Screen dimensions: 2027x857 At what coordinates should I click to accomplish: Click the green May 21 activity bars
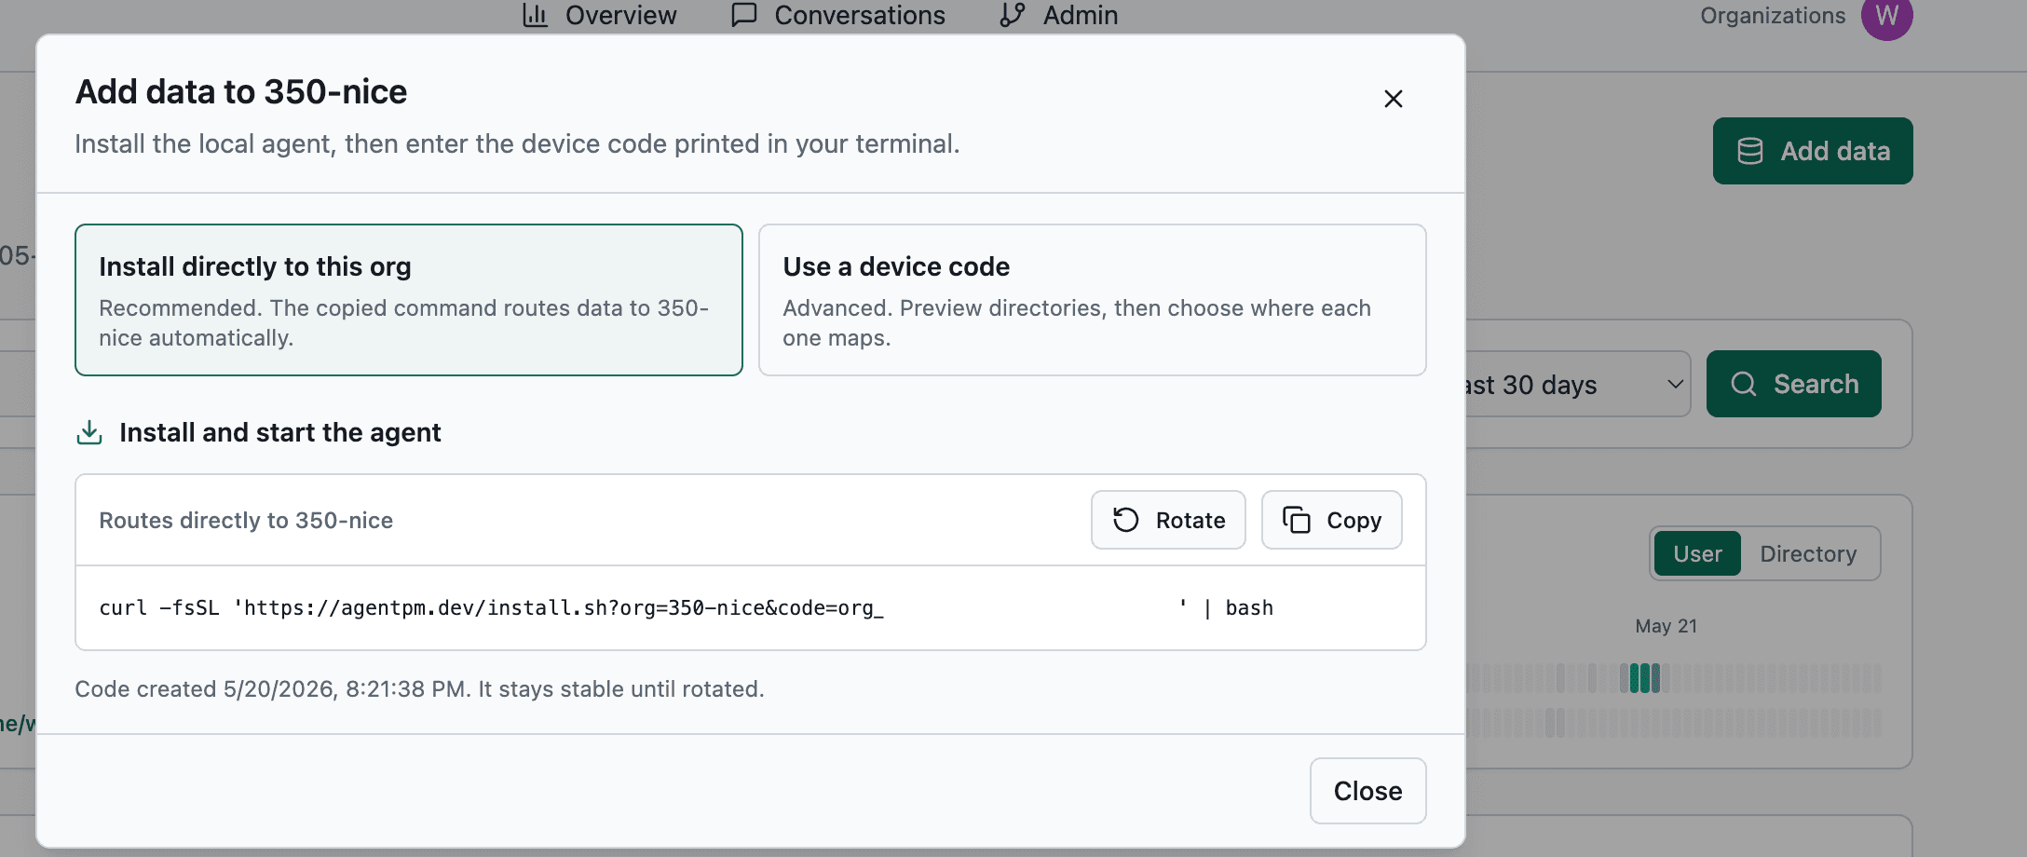[1644, 677]
